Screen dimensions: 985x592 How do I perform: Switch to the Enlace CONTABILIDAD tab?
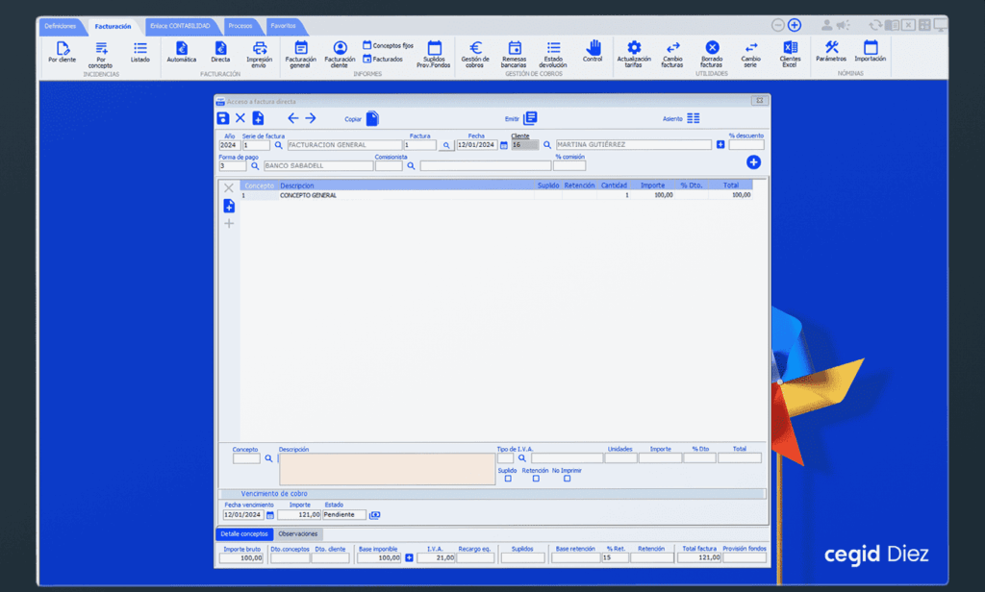tap(180, 26)
